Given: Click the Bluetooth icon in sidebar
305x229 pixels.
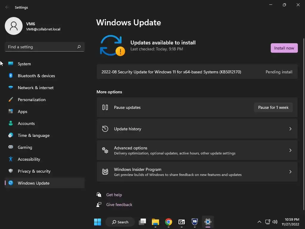Looking at the screenshot, I should tap(11, 75).
